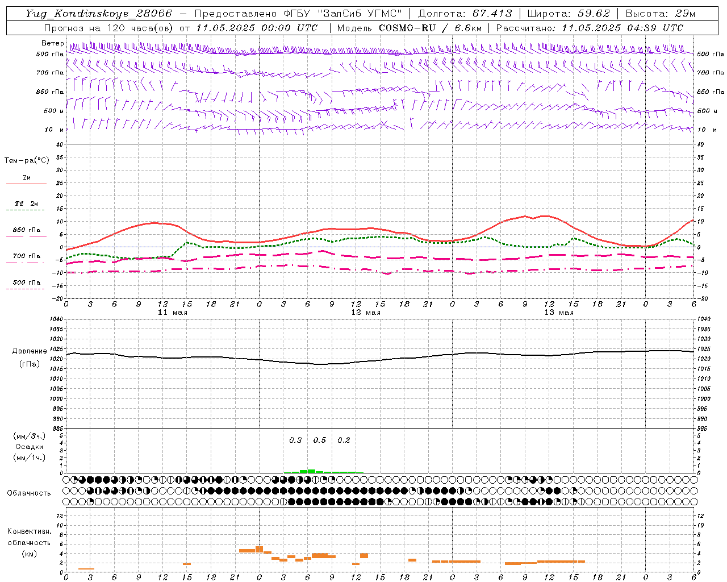Click the 0.5 precipitation amount
Screen dimensions: 727x582
pos(320,440)
